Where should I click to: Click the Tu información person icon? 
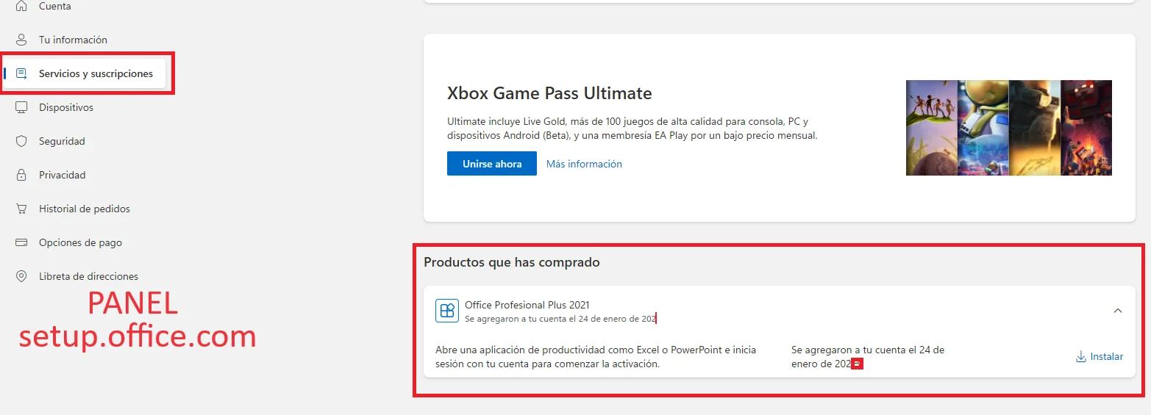(22, 40)
